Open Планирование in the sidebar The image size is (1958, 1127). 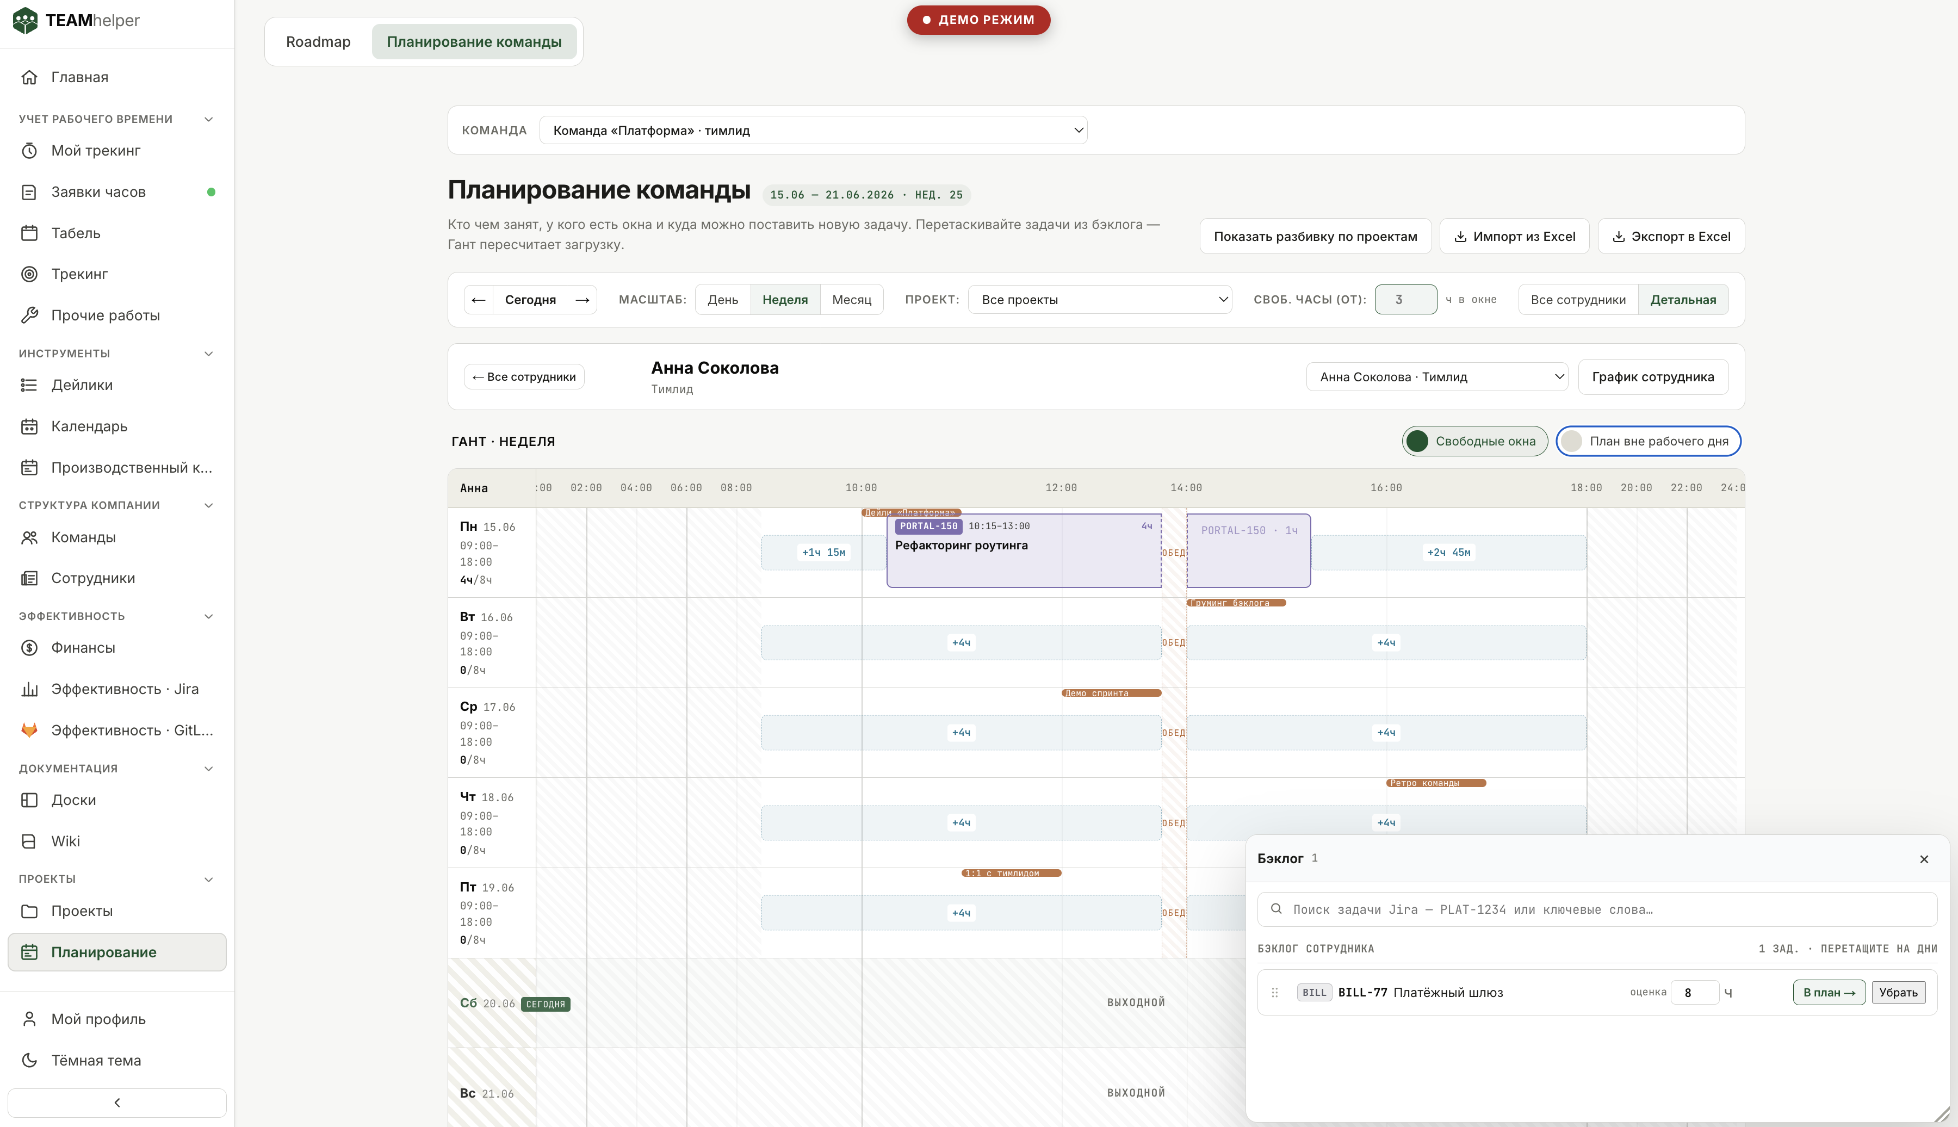117,952
